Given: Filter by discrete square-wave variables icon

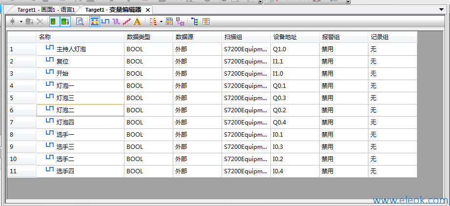Looking at the screenshot, I should [105, 21].
